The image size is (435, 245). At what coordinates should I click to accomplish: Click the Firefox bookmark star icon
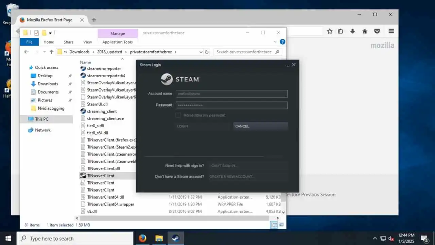pos(329,31)
